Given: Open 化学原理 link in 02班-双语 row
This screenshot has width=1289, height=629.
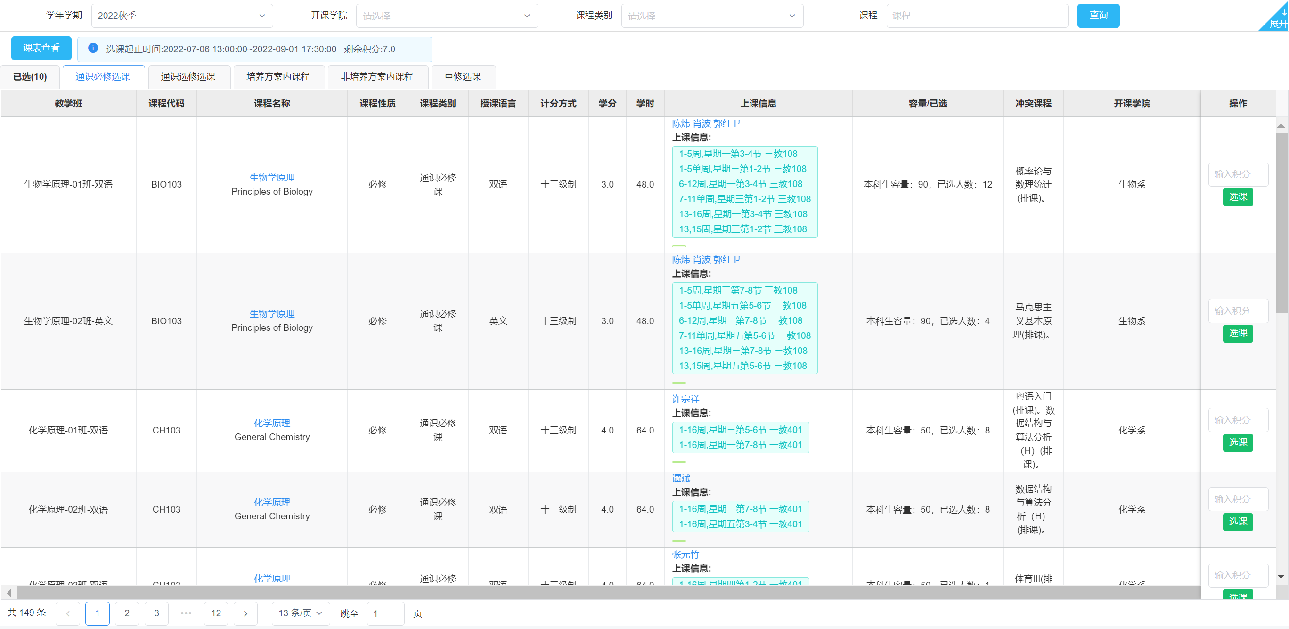Looking at the screenshot, I should pos(272,502).
